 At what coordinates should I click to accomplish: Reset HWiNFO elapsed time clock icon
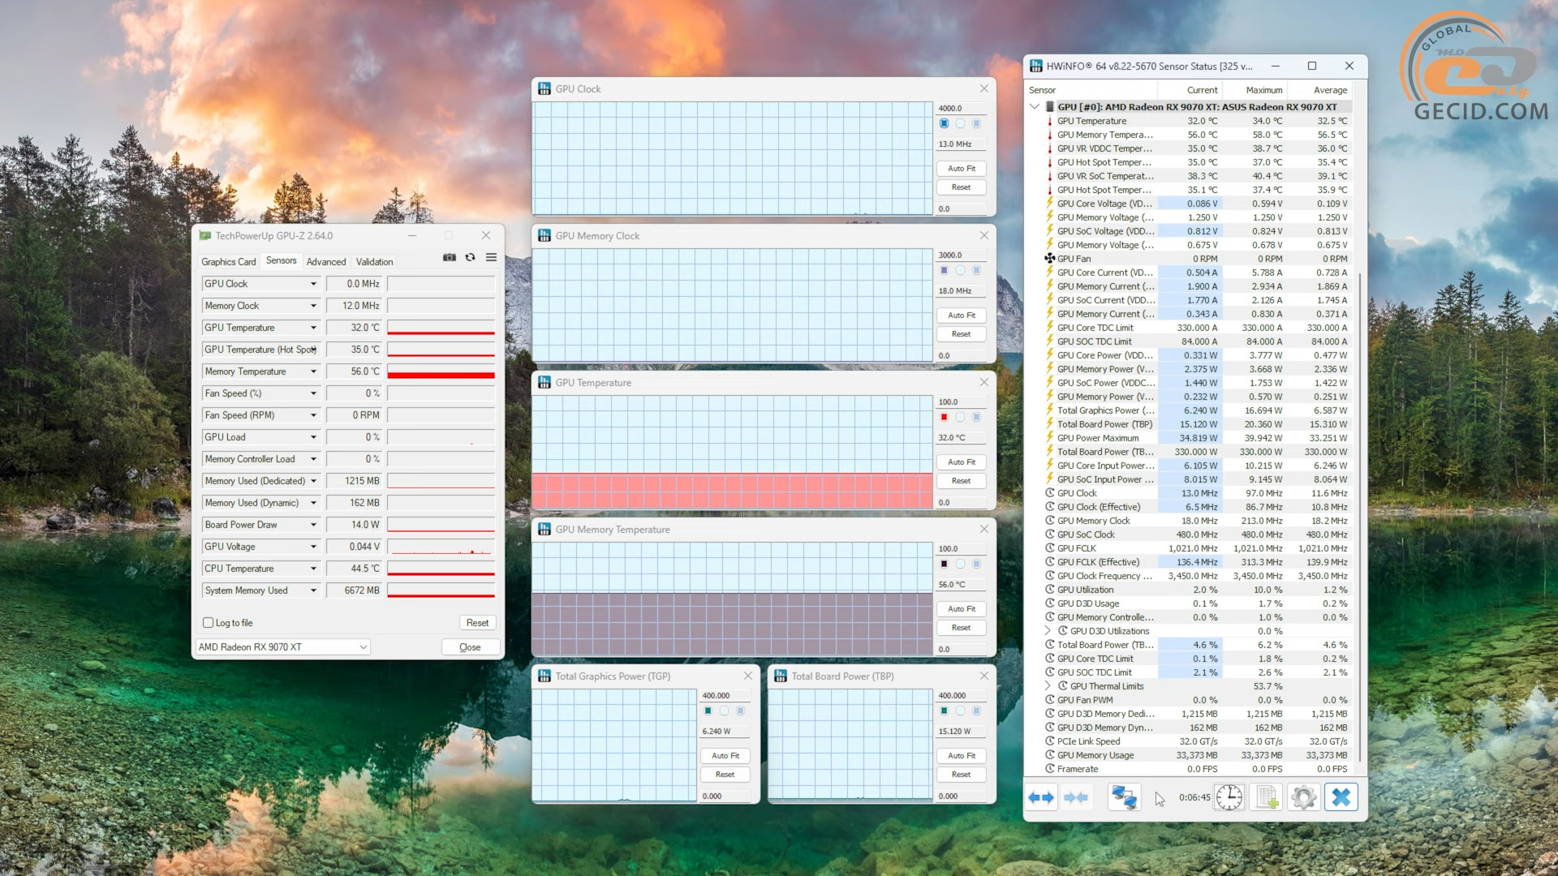tap(1229, 797)
